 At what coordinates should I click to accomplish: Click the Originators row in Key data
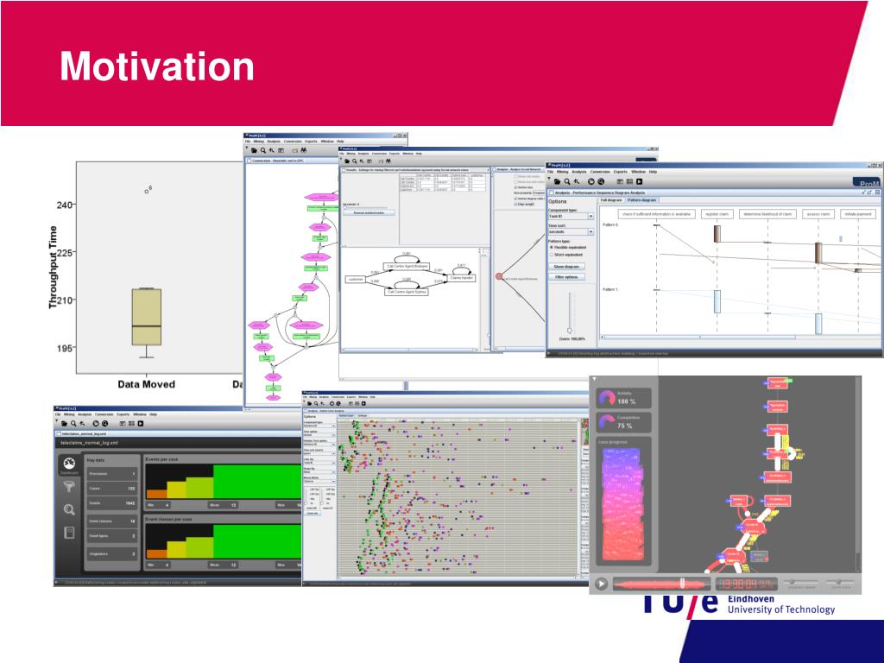pyautogui.click(x=112, y=553)
